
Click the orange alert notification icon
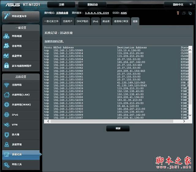pos(178,13)
